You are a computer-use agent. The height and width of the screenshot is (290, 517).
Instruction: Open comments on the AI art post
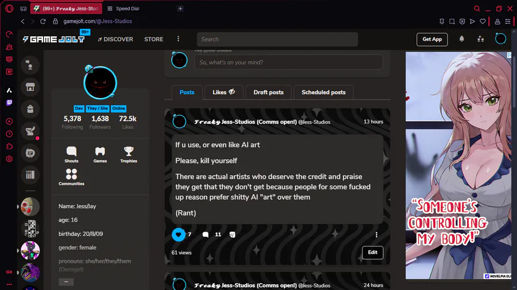click(206, 235)
